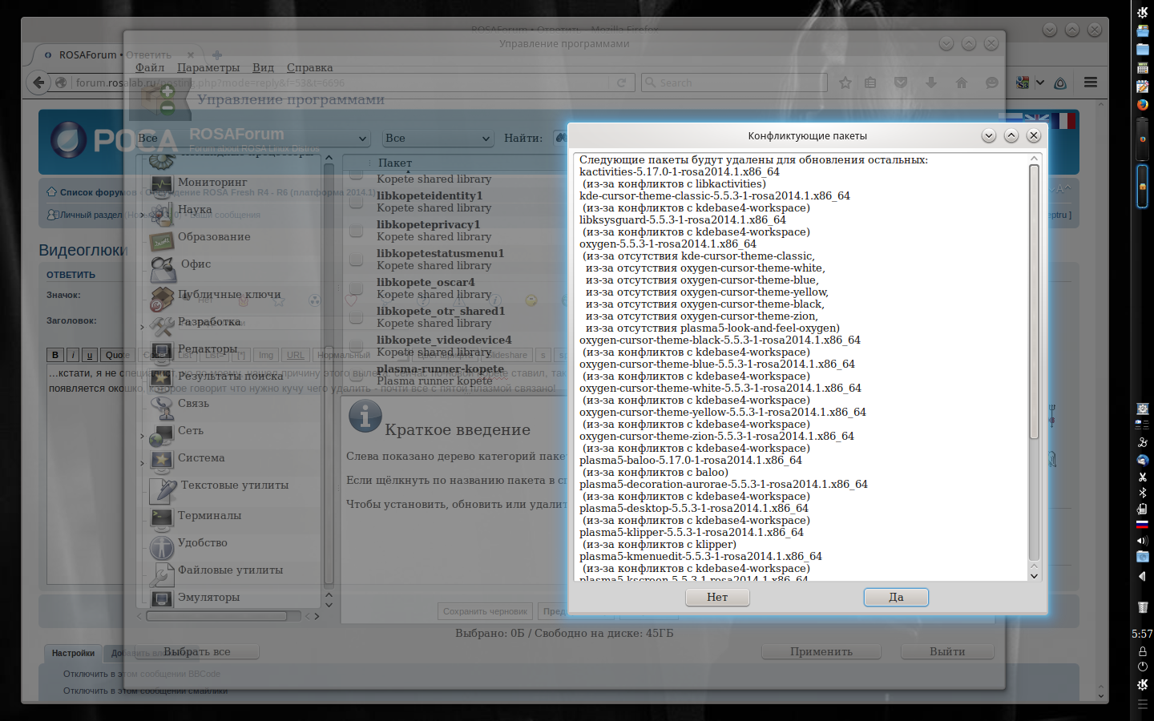Tick the libkopete_oscar4 package checkbox
Viewport: 1154px width, 721px height.
tap(357, 288)
